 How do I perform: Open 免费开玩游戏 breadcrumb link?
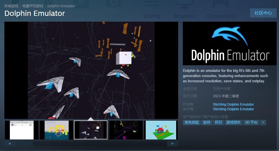pyautogui.click(x=33, y=6)
